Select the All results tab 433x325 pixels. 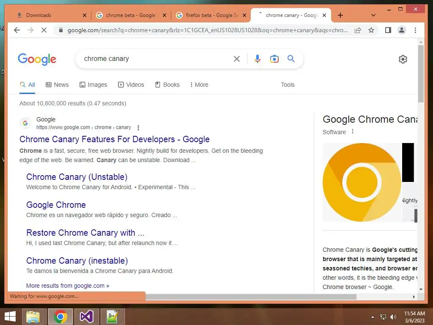(27, 85)
